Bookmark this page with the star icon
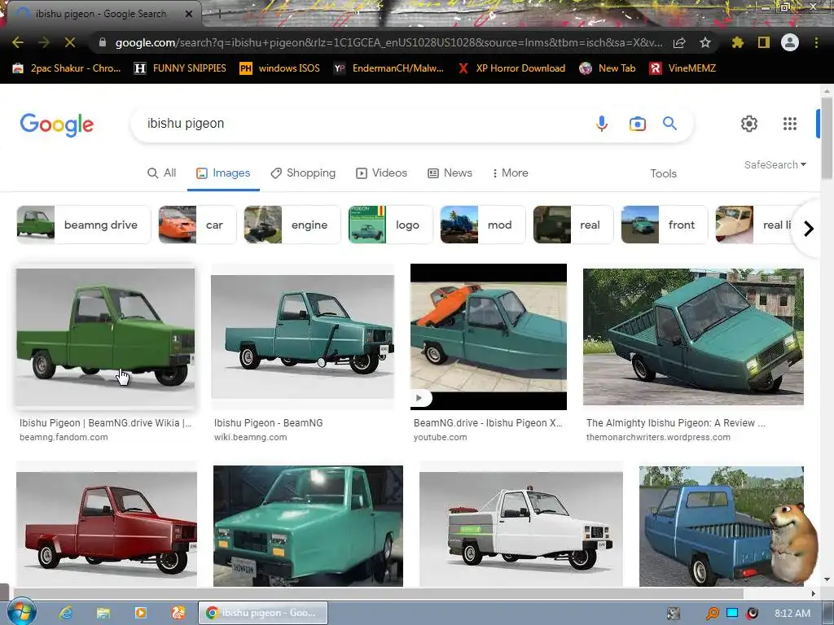834x625 pixels. pyautogui.click(x=705, y=42)
